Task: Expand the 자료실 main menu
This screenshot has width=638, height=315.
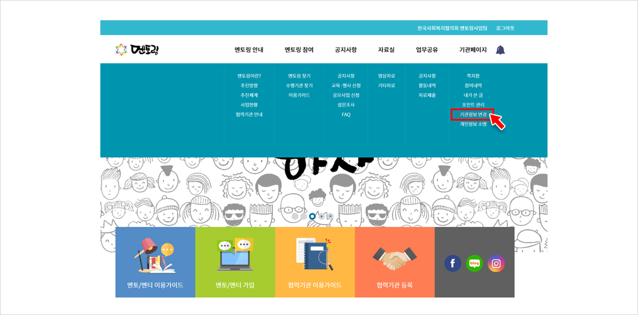Action: point(386,50)
